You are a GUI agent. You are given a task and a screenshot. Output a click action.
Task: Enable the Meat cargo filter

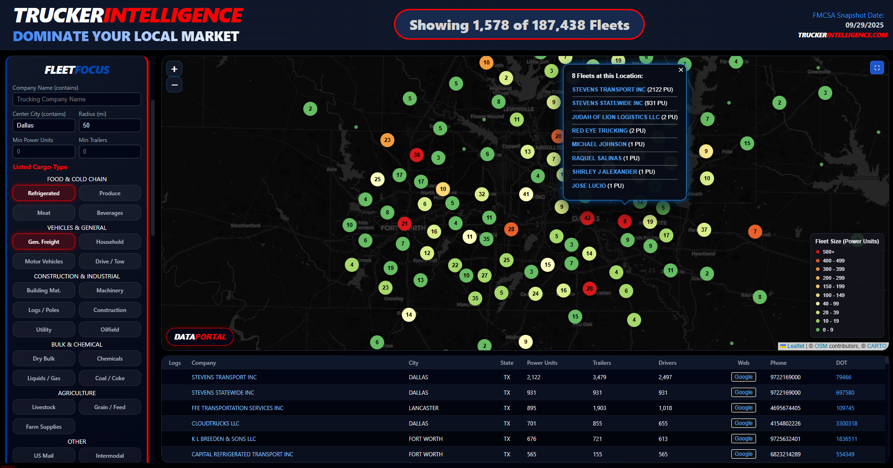(43, 213)
